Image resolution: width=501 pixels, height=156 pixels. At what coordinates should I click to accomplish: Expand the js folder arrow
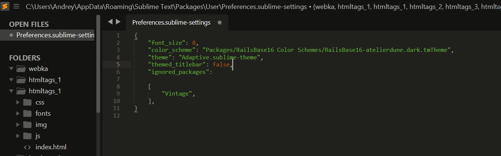click(x=18, y=136)
